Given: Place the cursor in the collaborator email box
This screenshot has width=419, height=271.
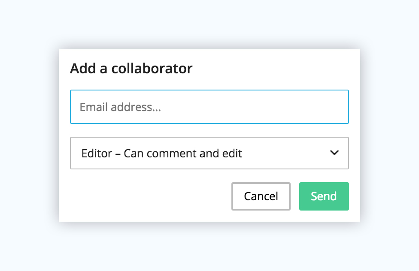Looking at the screenshot, I should (x=209, y=107).
